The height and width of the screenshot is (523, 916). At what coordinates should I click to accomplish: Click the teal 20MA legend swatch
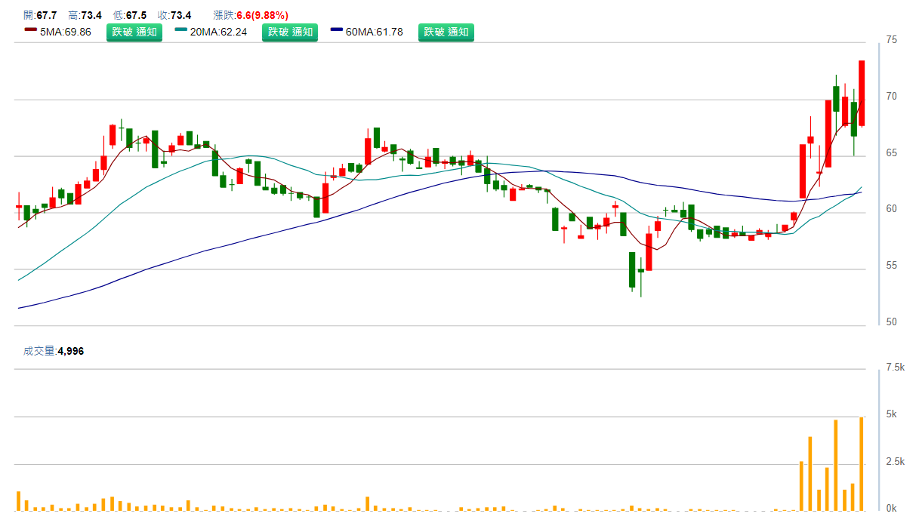tap(181, 30)
